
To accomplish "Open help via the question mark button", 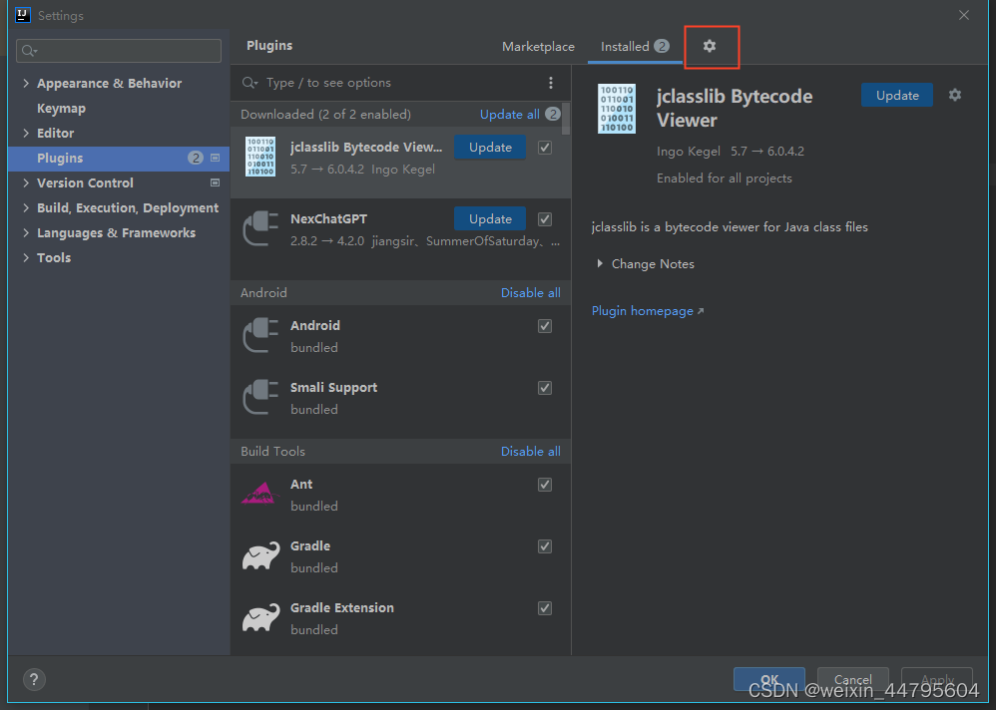I will coord(34,679).
